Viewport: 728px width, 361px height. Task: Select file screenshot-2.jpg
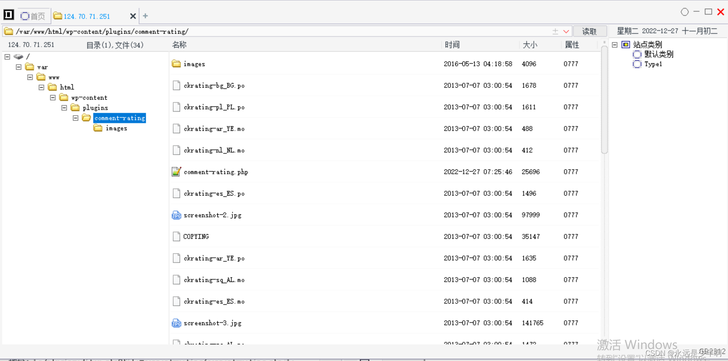point(212,215)
